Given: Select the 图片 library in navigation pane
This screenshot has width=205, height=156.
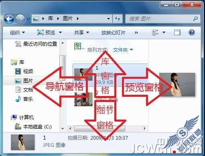Looking at the screenshot, I should click(28, 81).
